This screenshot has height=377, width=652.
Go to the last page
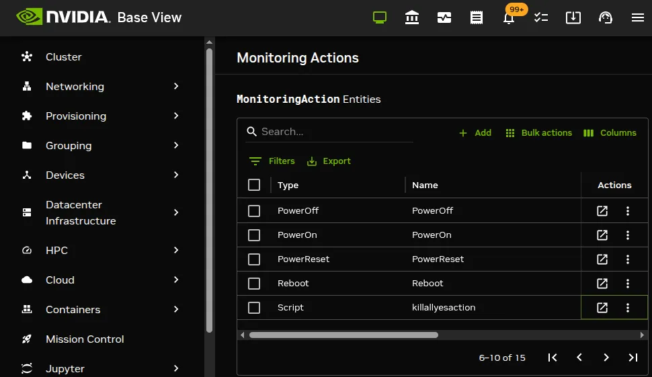(x=633, y=358)
